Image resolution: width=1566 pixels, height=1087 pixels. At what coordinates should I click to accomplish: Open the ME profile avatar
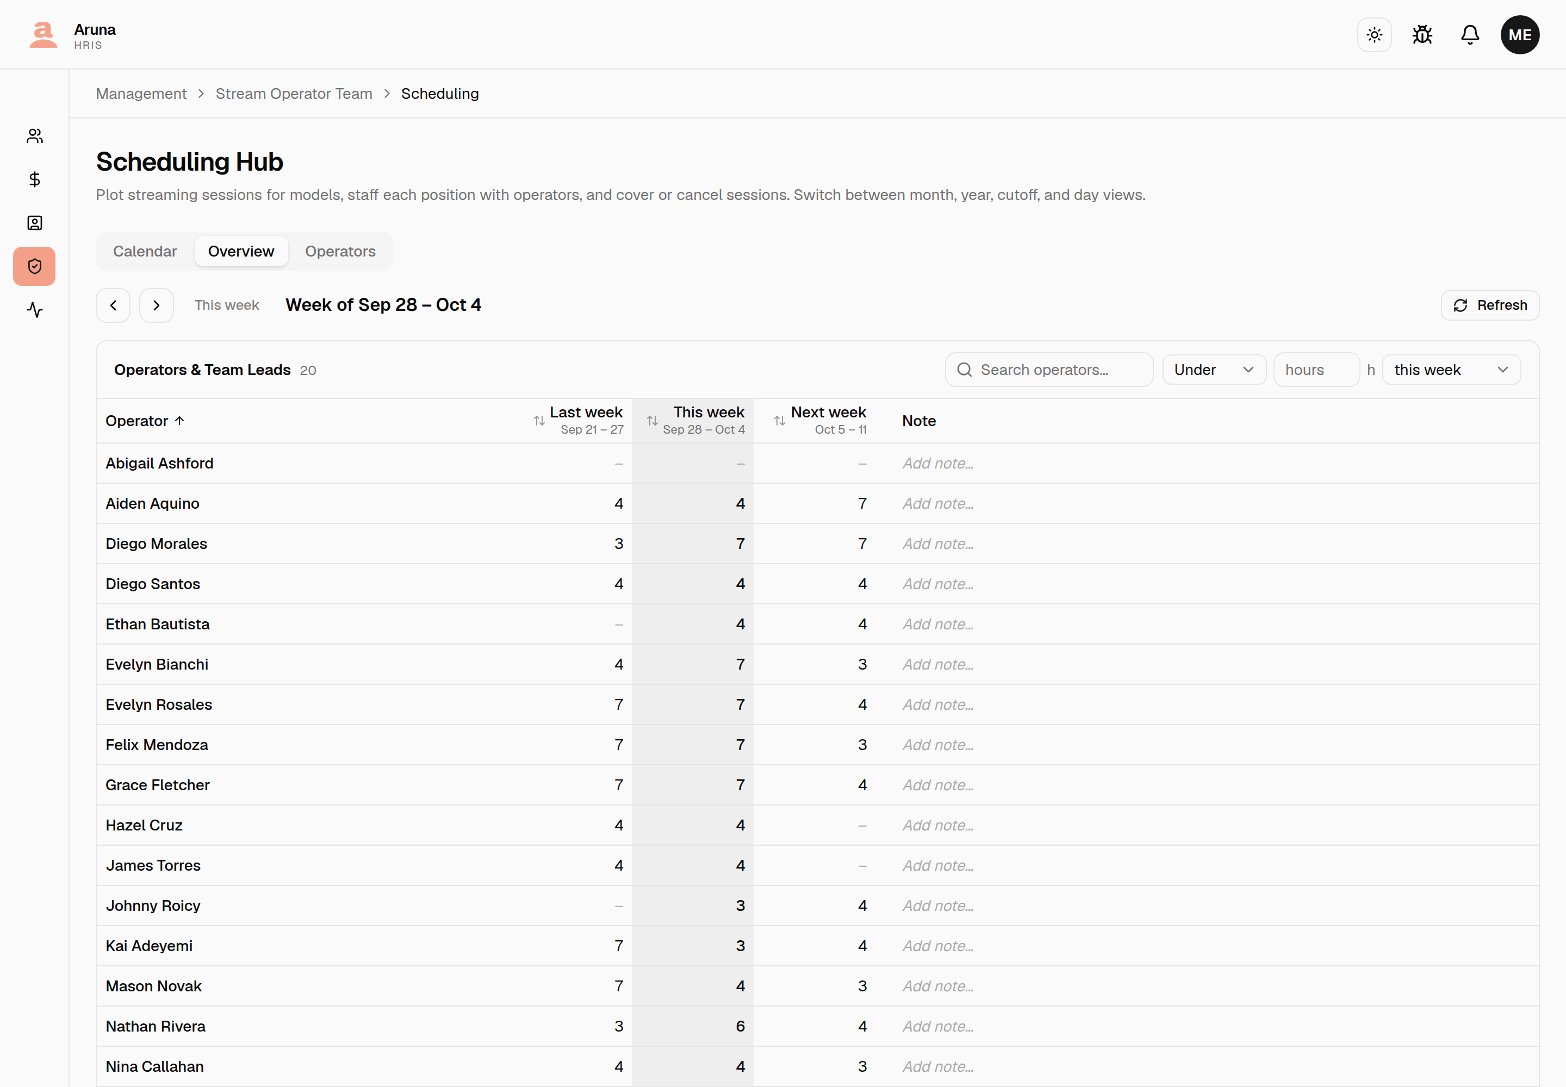(x=1520, y=35)
